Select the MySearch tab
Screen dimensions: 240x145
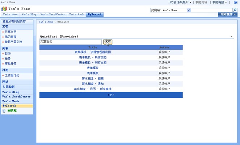coord(94,14)
